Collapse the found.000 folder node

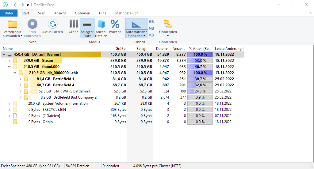tap(10, 67)
